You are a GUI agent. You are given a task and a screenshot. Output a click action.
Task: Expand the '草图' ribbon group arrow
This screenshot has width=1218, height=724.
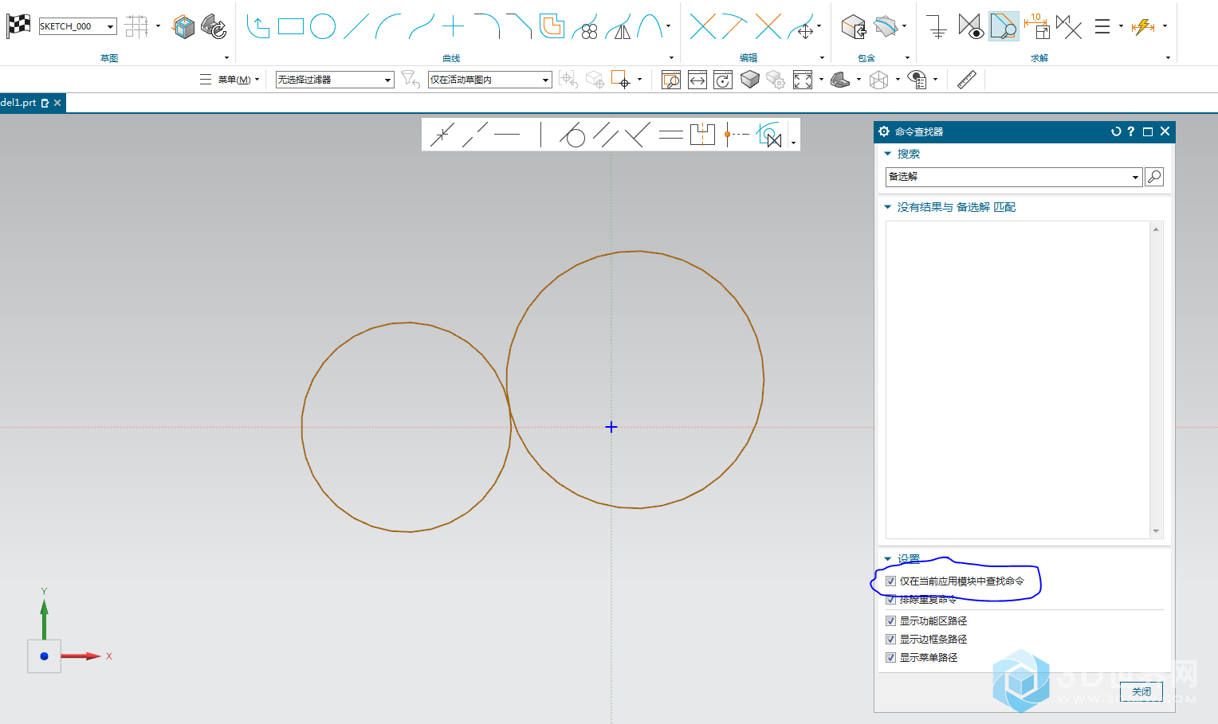pyautogui.click(x=226, y=58)
